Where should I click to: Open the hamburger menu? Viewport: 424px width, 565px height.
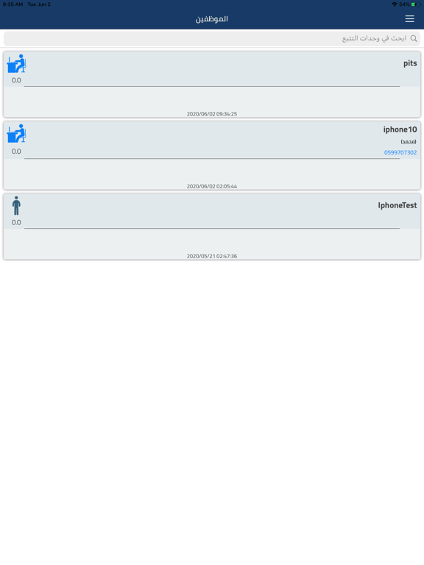pos(409,18)
